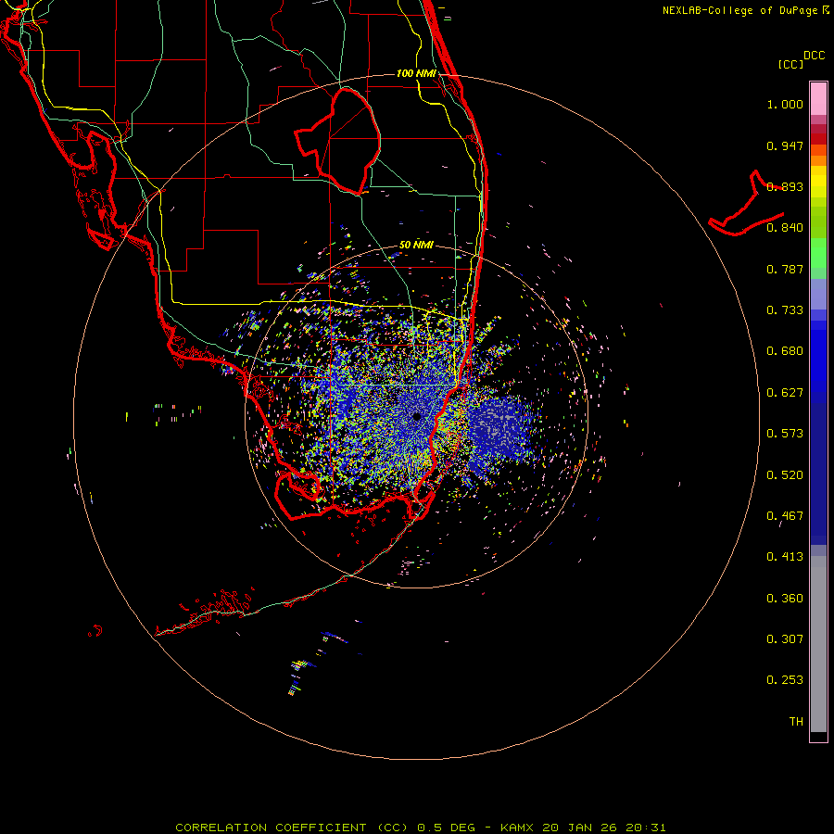
Task: Click the 0.947 legend value
Action: (785, 145)
